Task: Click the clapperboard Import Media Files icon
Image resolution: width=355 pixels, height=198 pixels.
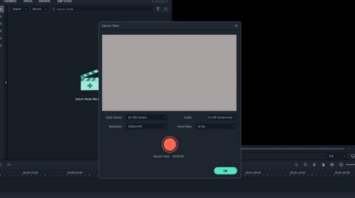Action: (x=90, y=81)
